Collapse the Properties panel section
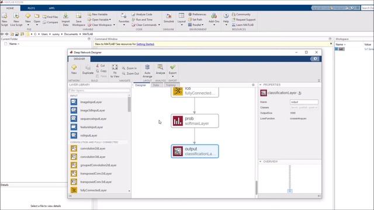The image size is (374, 210). [261, 85]
